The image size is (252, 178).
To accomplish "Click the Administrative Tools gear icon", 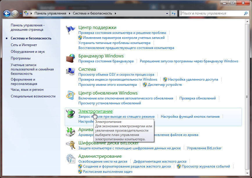I will point(71,159).
